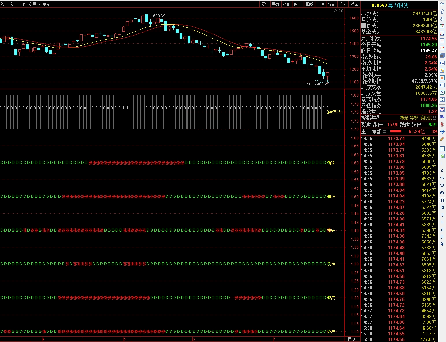Click the 情绪 indicator label
Viewport: 446px width, 342px height.
331,163
